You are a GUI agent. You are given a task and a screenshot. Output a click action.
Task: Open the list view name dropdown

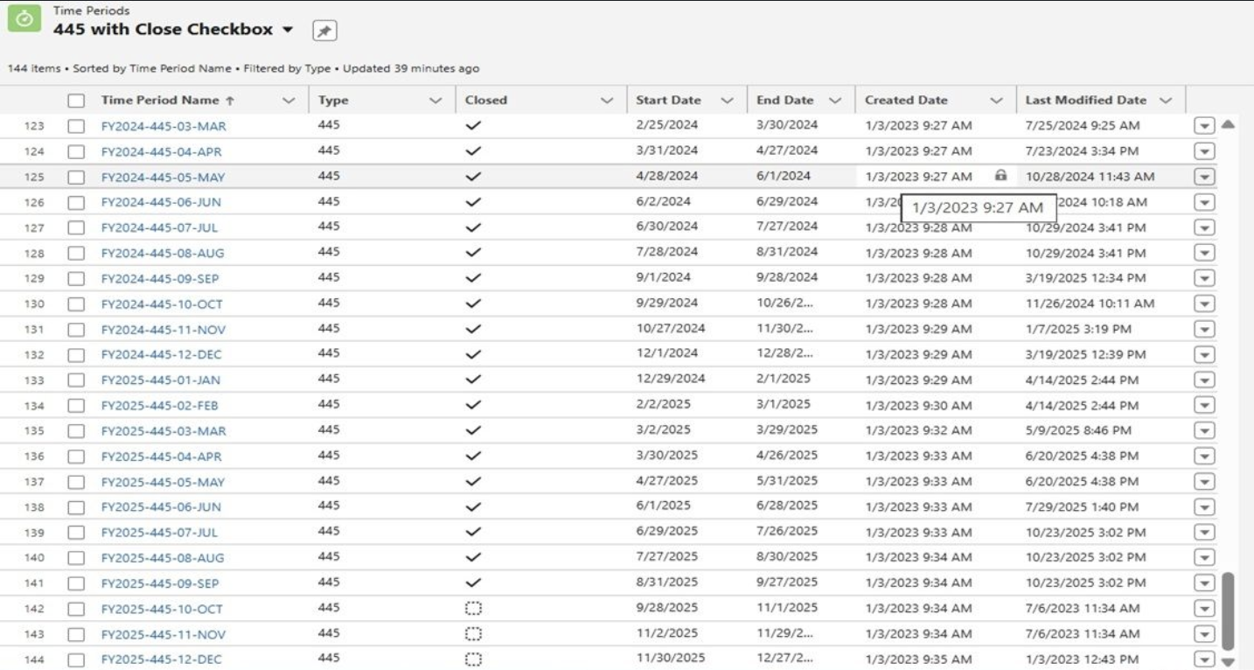coord(288,30)
